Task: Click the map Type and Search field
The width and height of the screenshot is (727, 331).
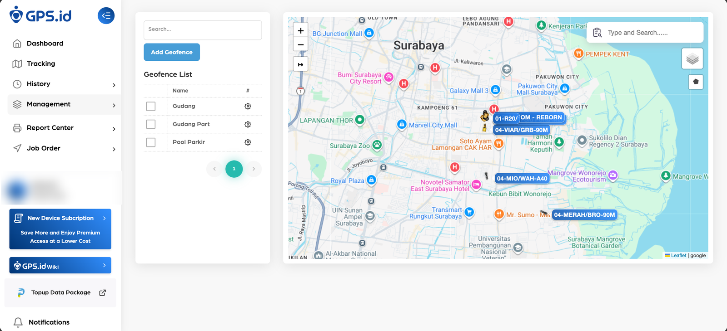Action: 645,33
